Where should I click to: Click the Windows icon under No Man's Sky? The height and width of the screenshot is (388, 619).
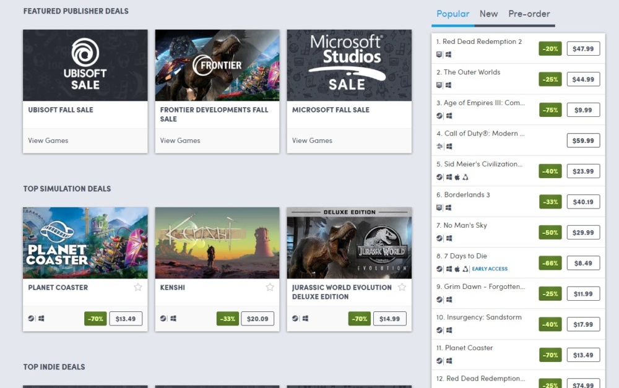pos(449,238)
